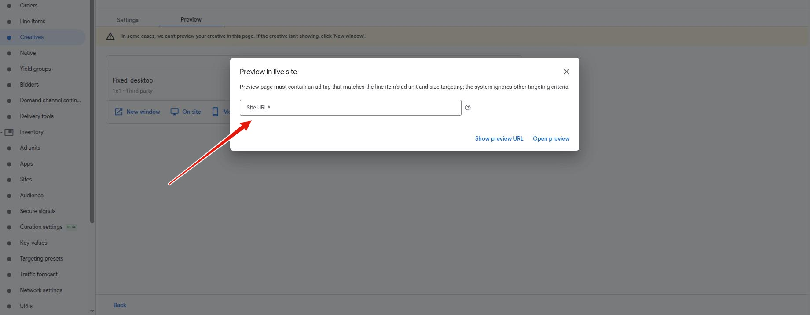
Task: Type in the Site URL field
Action: [350, 108]
